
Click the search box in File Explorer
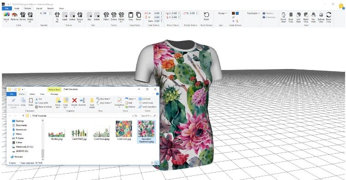pos(149,116)
